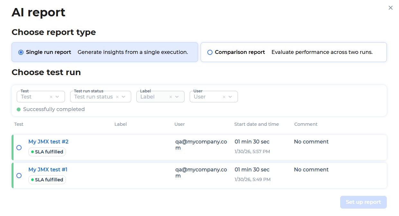This screenshot has height=216, width=399.
Task: Click SLA fulfilled badge on test #2
Action: click(47, 152)
